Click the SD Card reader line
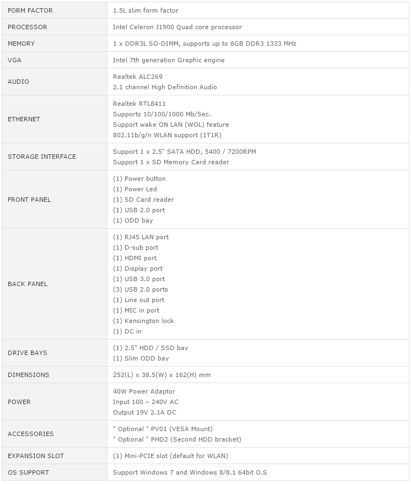The width and height of the screenshot is (411, 484). (x=143, y=200)
